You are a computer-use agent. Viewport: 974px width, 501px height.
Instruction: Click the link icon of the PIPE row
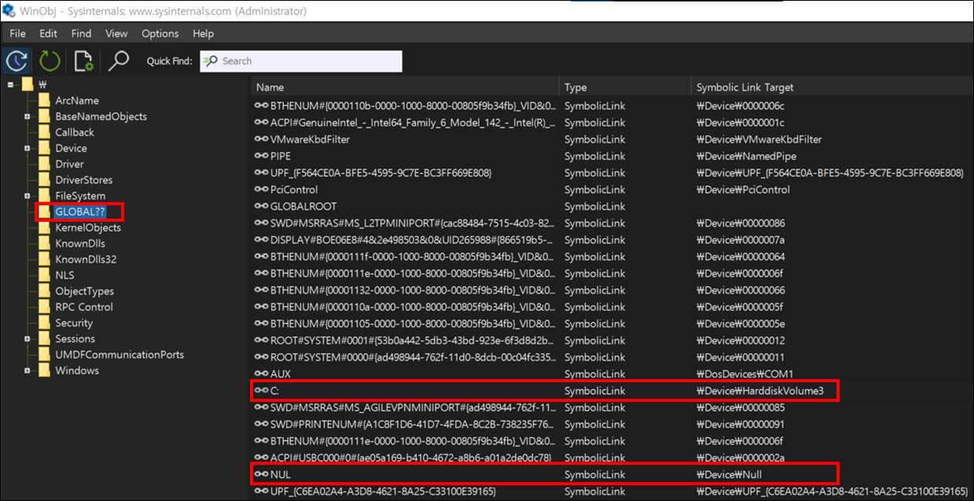click(261, 156)
